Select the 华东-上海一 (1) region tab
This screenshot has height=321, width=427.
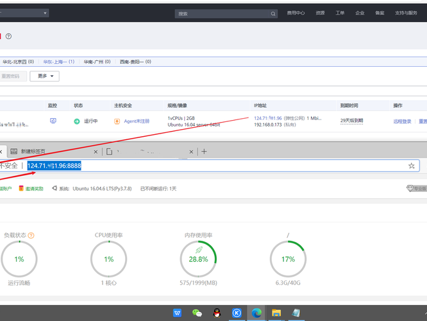pos(59,62)
